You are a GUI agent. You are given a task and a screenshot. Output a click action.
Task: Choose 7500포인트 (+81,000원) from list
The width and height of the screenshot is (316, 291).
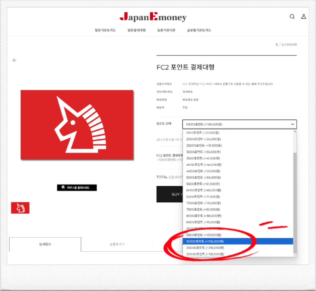(238, 210)
